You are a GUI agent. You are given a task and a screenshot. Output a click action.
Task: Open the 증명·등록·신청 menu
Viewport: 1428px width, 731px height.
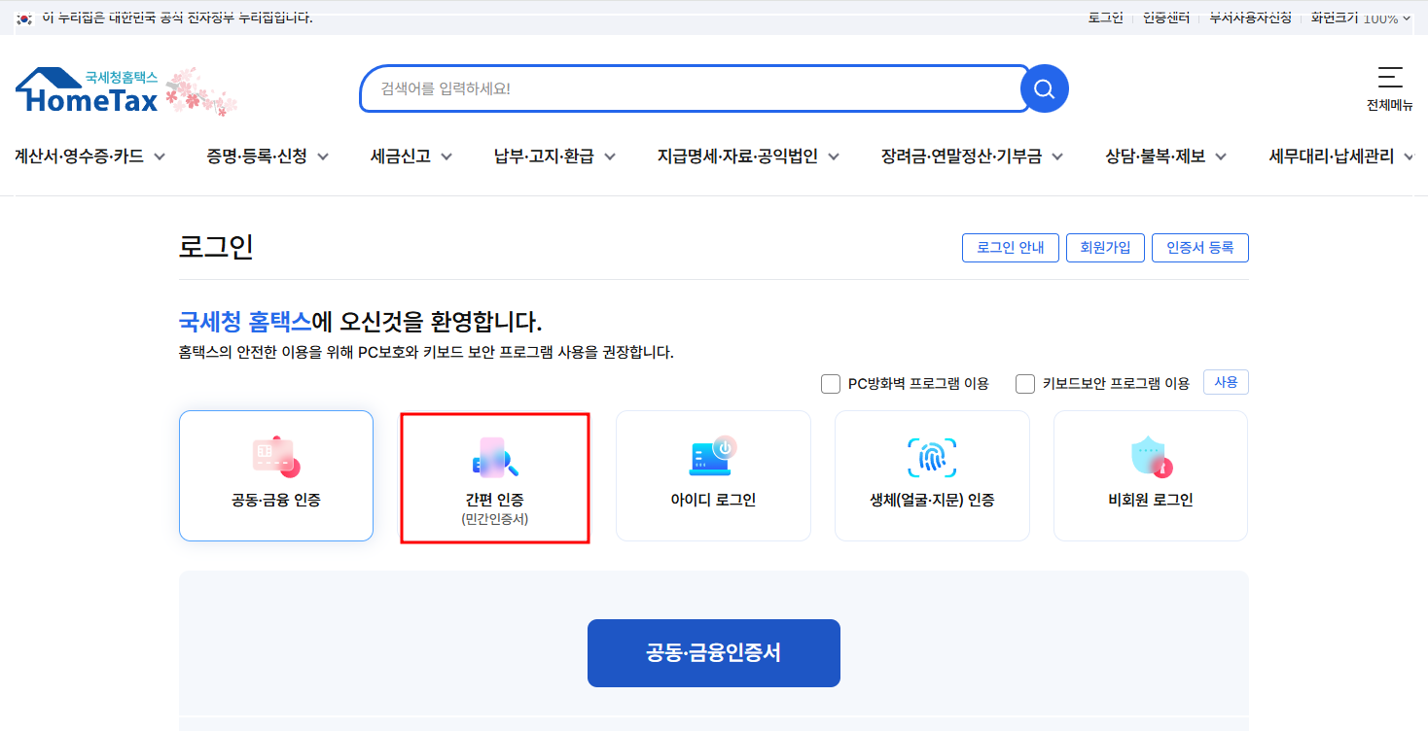pyautogui.click(x=257, y=156)
